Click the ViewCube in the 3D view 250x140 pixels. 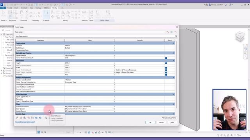[x=239, y=36]
